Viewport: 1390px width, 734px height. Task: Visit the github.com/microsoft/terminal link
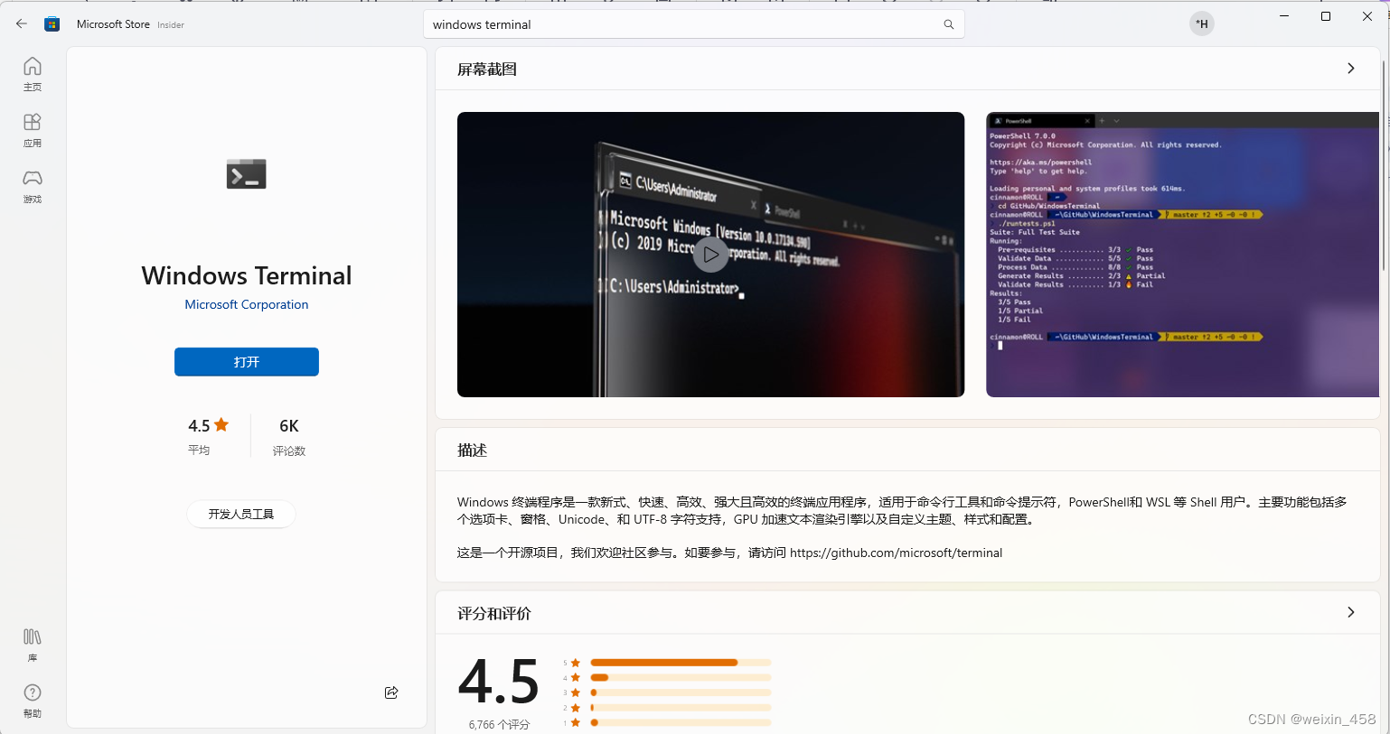(x=896, y=552)
